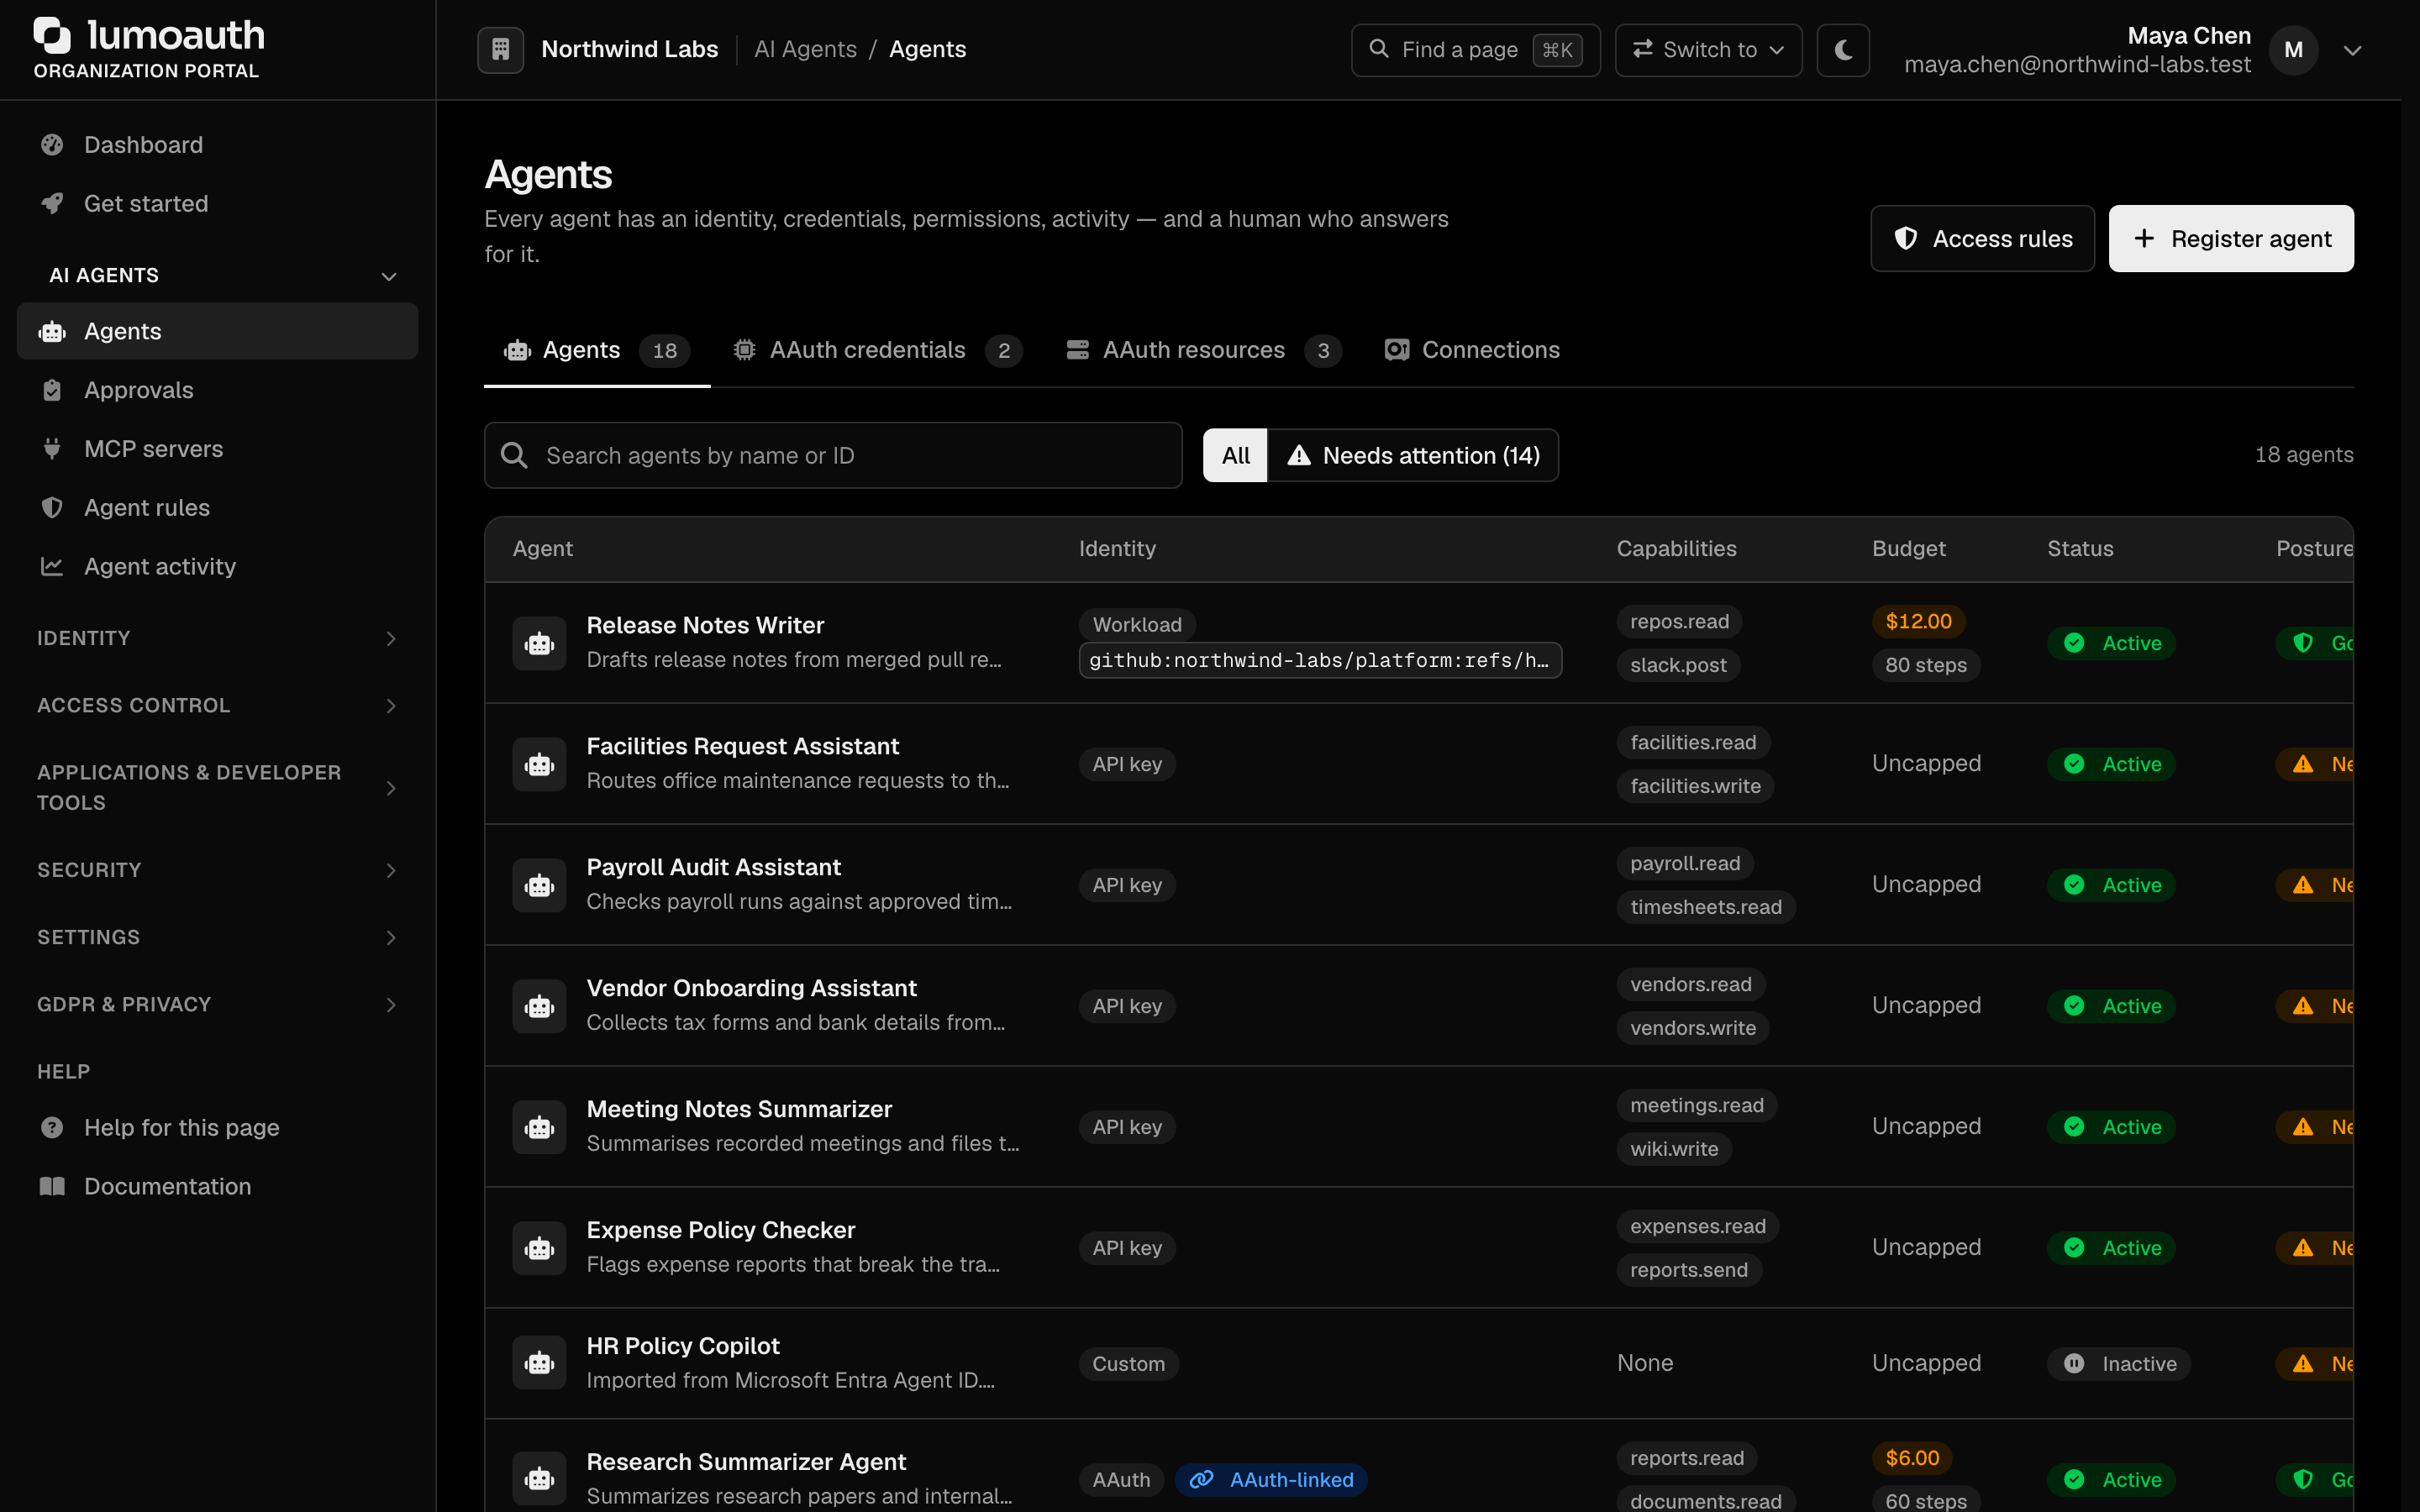Image resolution: width=2420 pixels, height=1512 pixels.
Task: Click the lumoauth logo icon
Action: pyautogui.click(x=52, y=36)
